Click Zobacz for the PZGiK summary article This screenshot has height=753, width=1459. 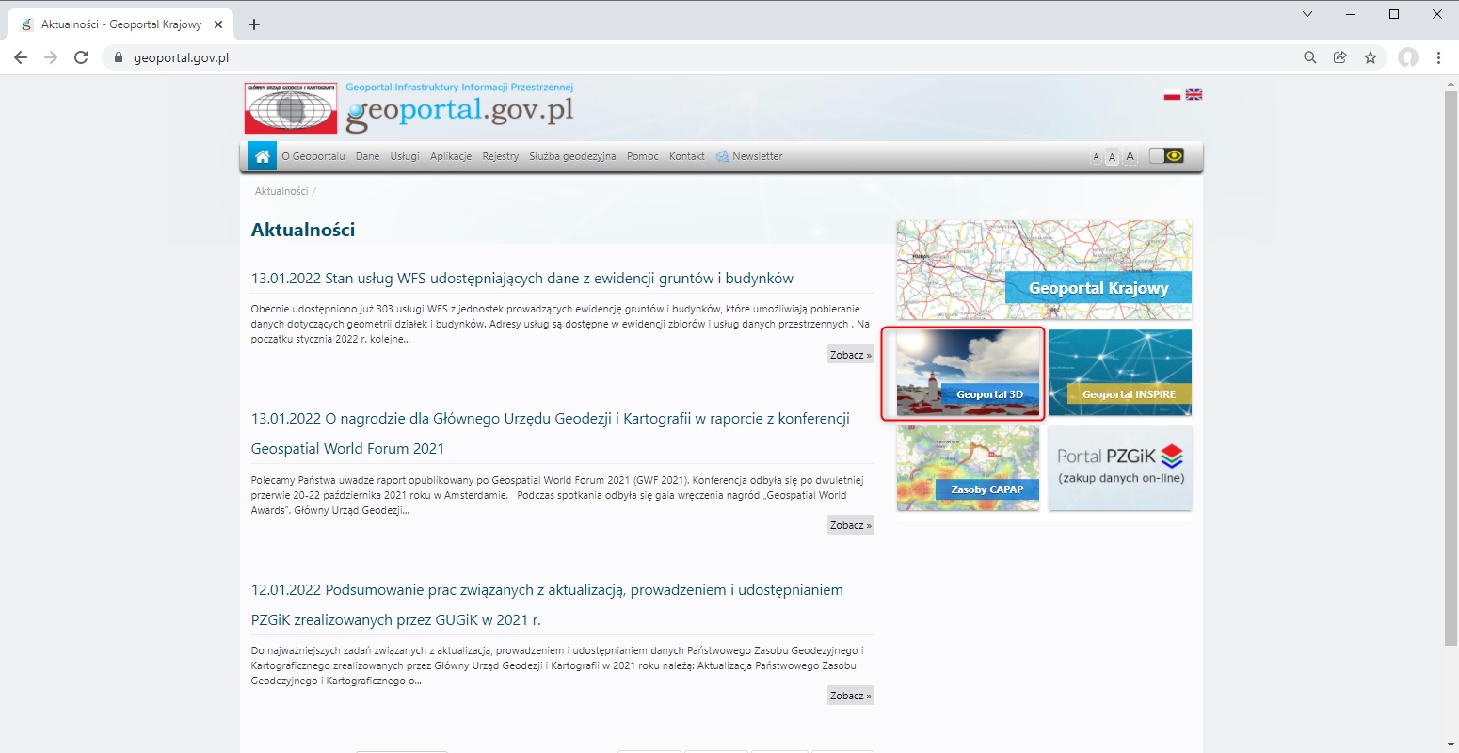(851, 696)
